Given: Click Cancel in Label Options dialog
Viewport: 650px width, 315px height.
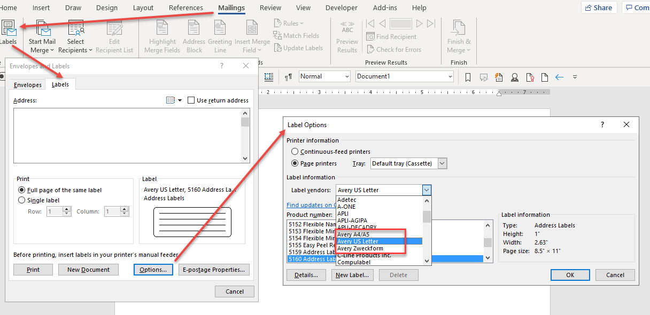Looking at the screenshot, I should pos(615,275).
